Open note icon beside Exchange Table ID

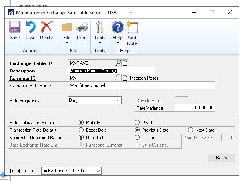pyautogui.click(x=125, y=63)
